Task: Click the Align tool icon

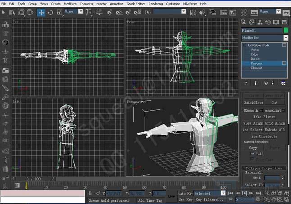Action: [x=202, y=13]
